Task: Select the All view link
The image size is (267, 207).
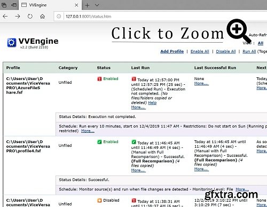Action: [x=261, y=43]
